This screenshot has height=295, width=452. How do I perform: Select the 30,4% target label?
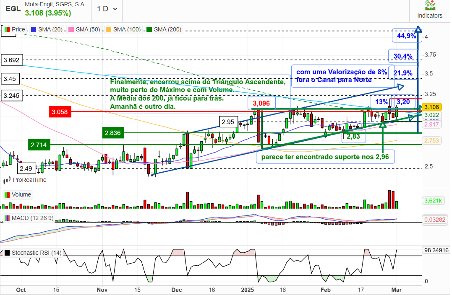[x=403, y=56]
